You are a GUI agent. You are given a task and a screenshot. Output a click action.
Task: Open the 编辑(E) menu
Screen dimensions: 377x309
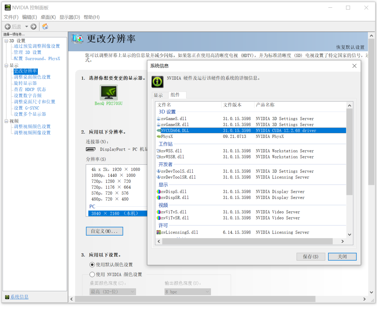(x=29, y=17)
